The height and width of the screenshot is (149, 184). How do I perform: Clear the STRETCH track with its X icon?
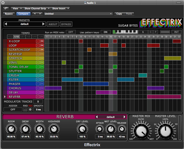tap(38, 58)
